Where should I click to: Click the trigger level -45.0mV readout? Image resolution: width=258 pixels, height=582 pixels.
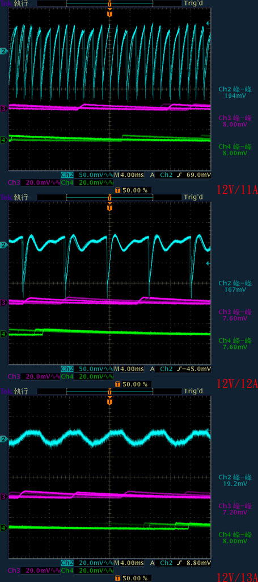pos(197,369)
